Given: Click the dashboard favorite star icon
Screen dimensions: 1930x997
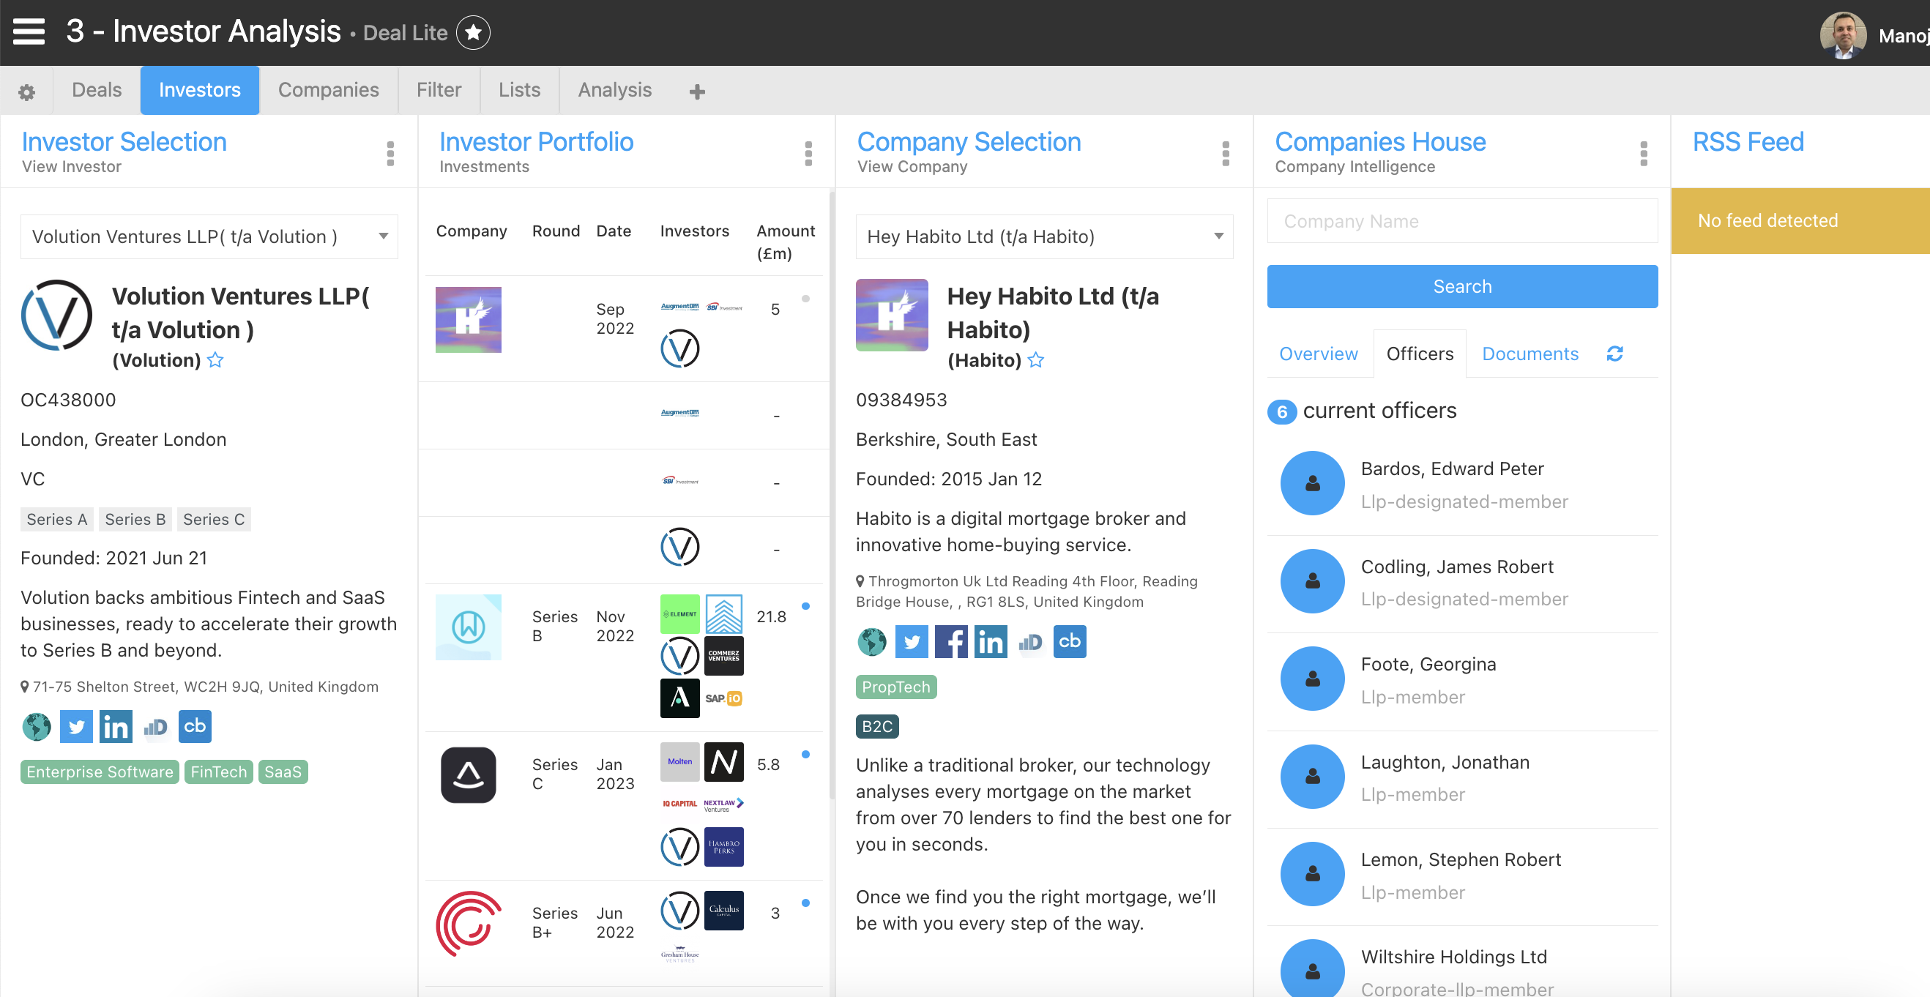Looking at the screenshot, I should point(473,33).
